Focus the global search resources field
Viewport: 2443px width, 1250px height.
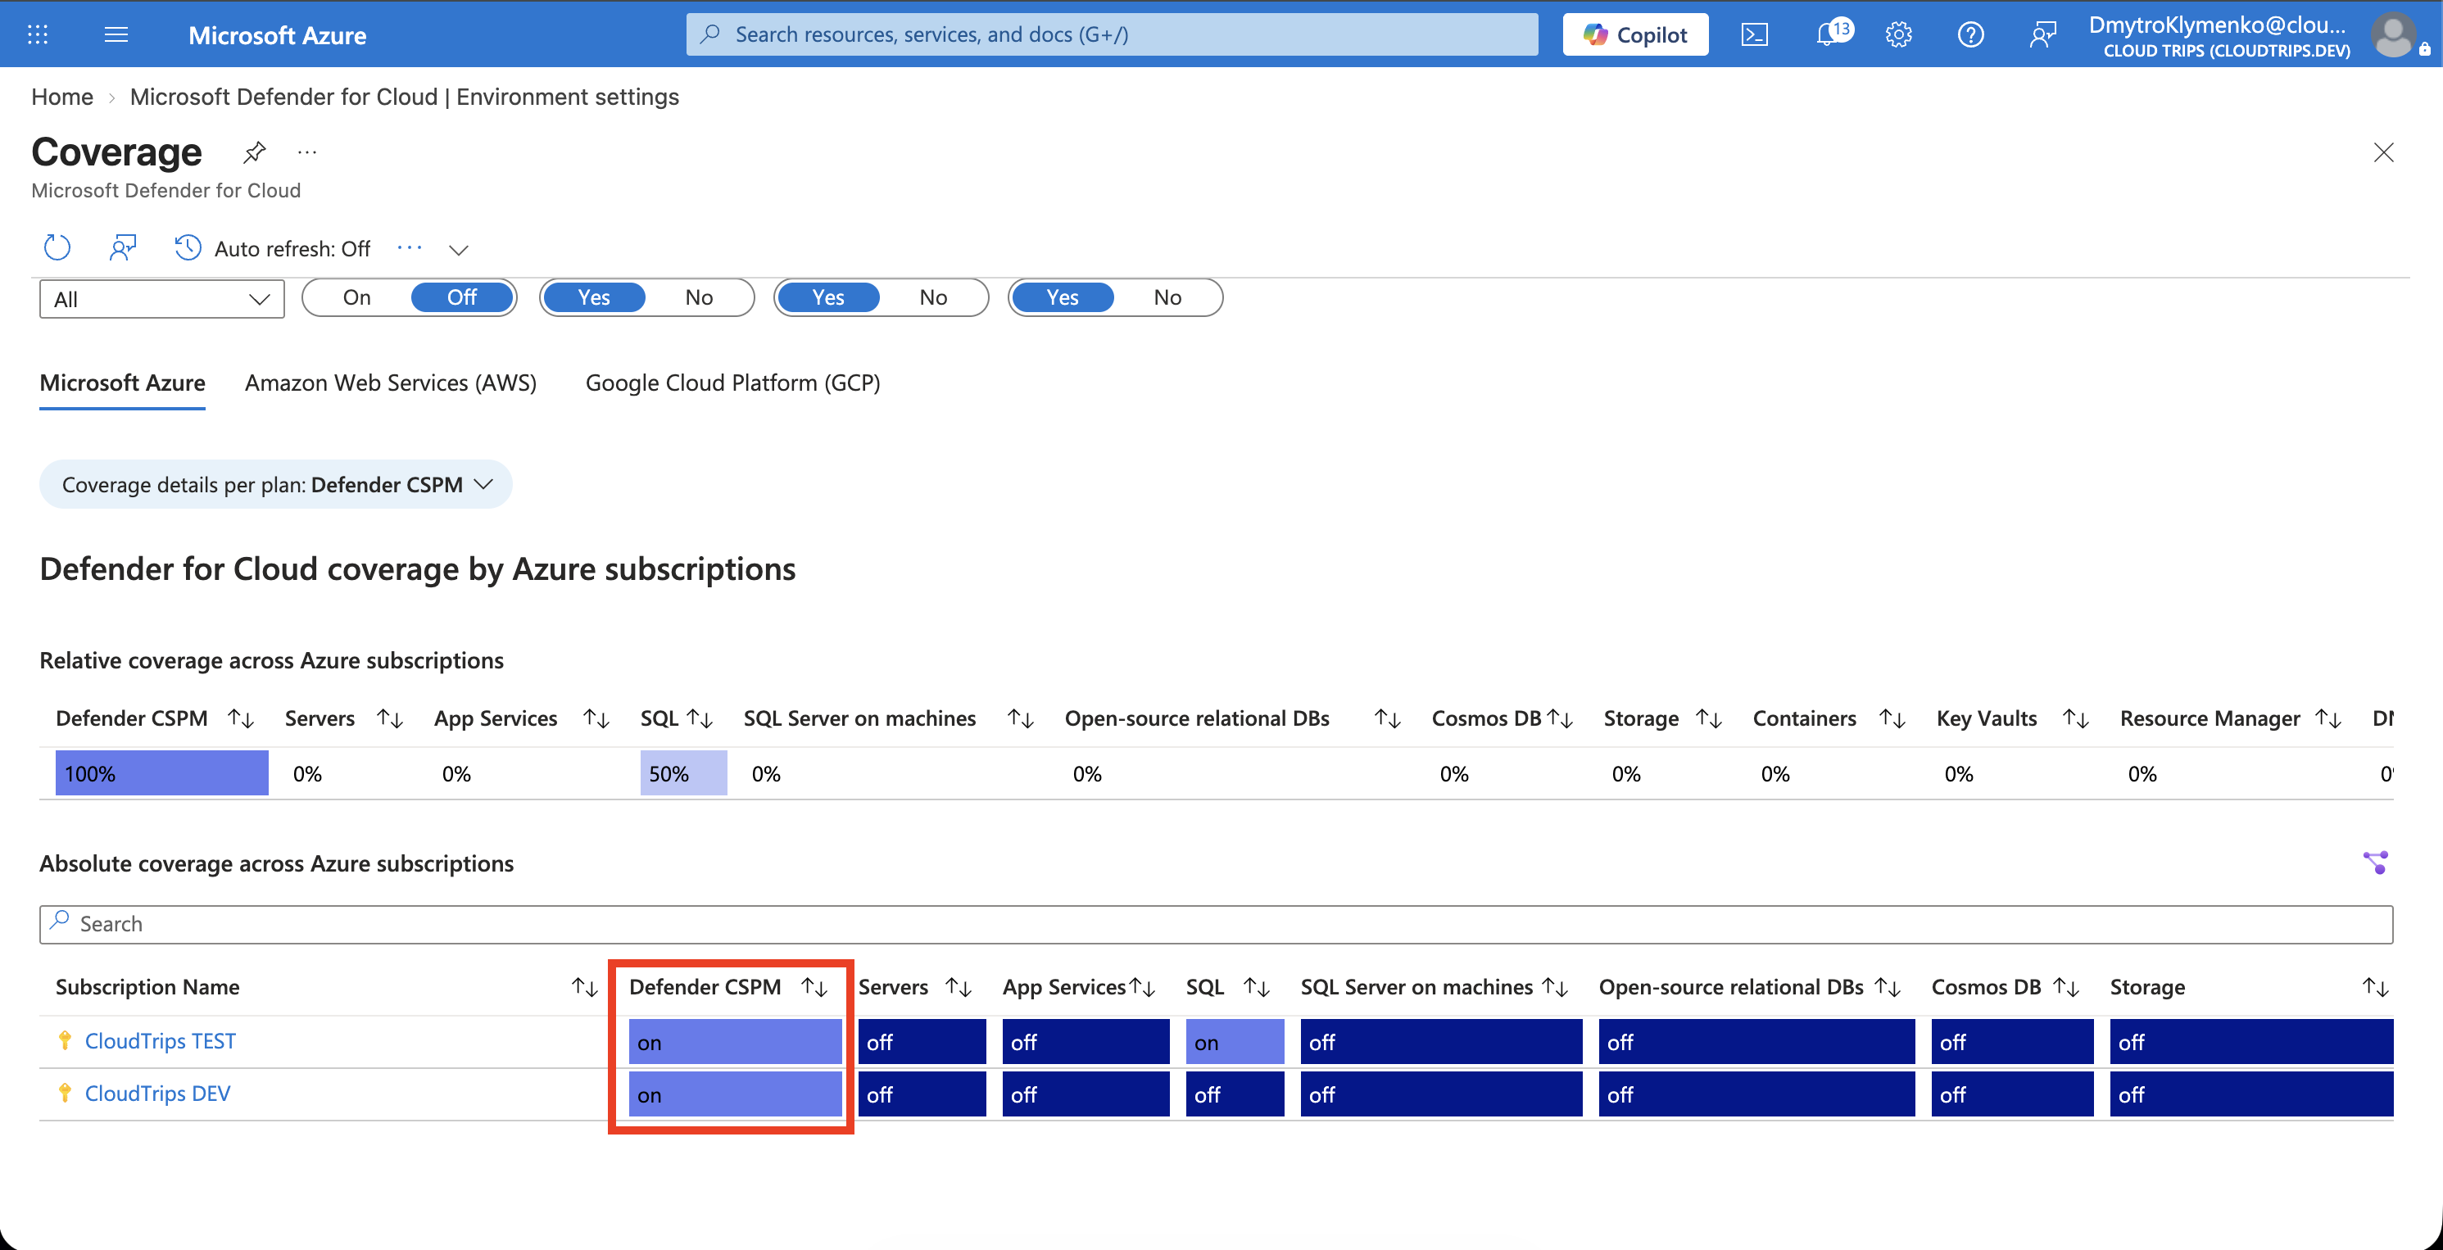[1113, 35]
